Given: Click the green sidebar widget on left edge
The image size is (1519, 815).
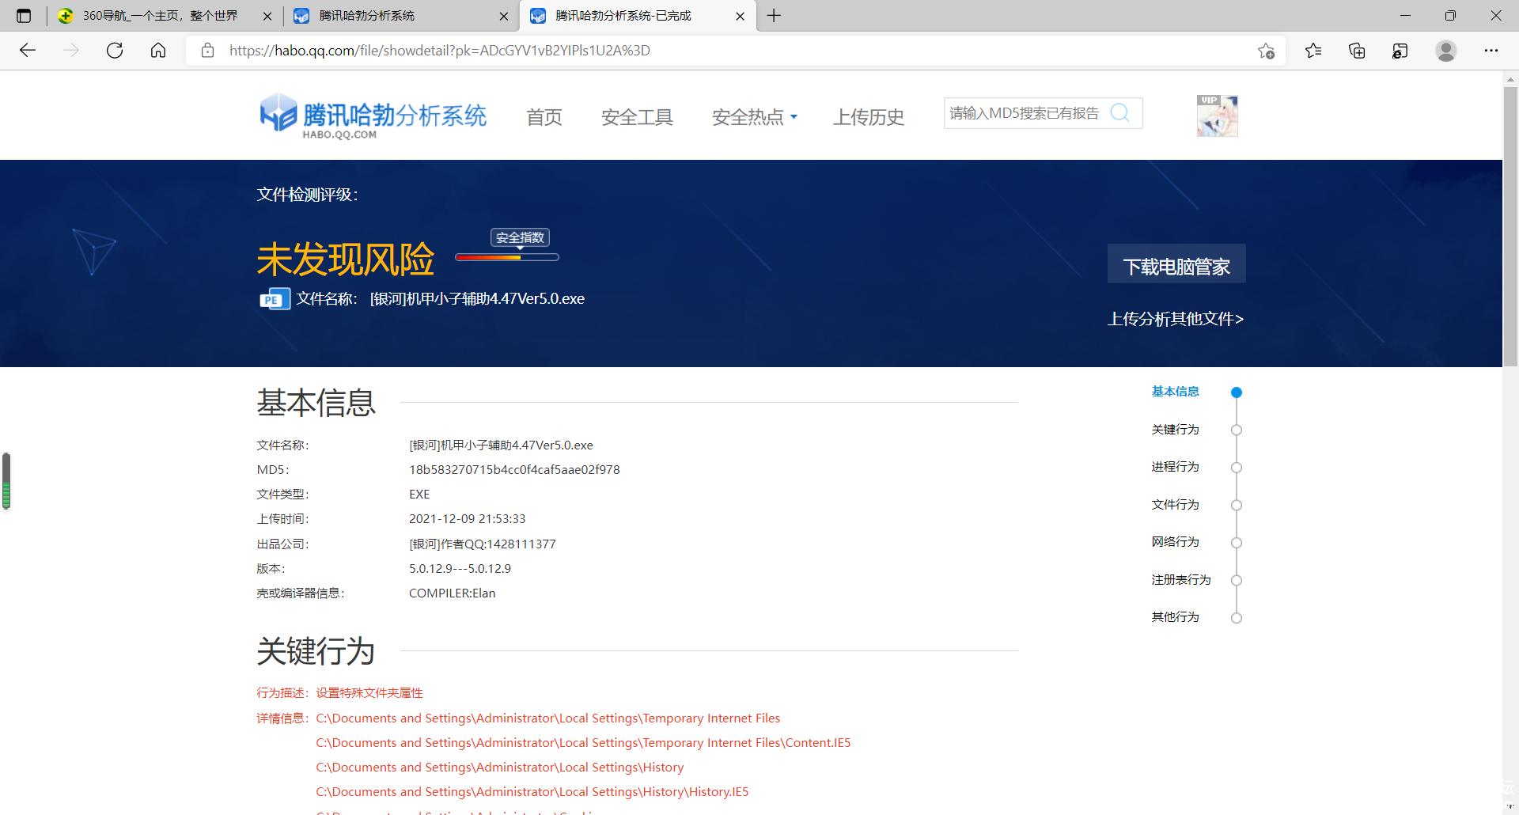Looking at the screenshot, I should pyautogui.click(x=6, y=481).
